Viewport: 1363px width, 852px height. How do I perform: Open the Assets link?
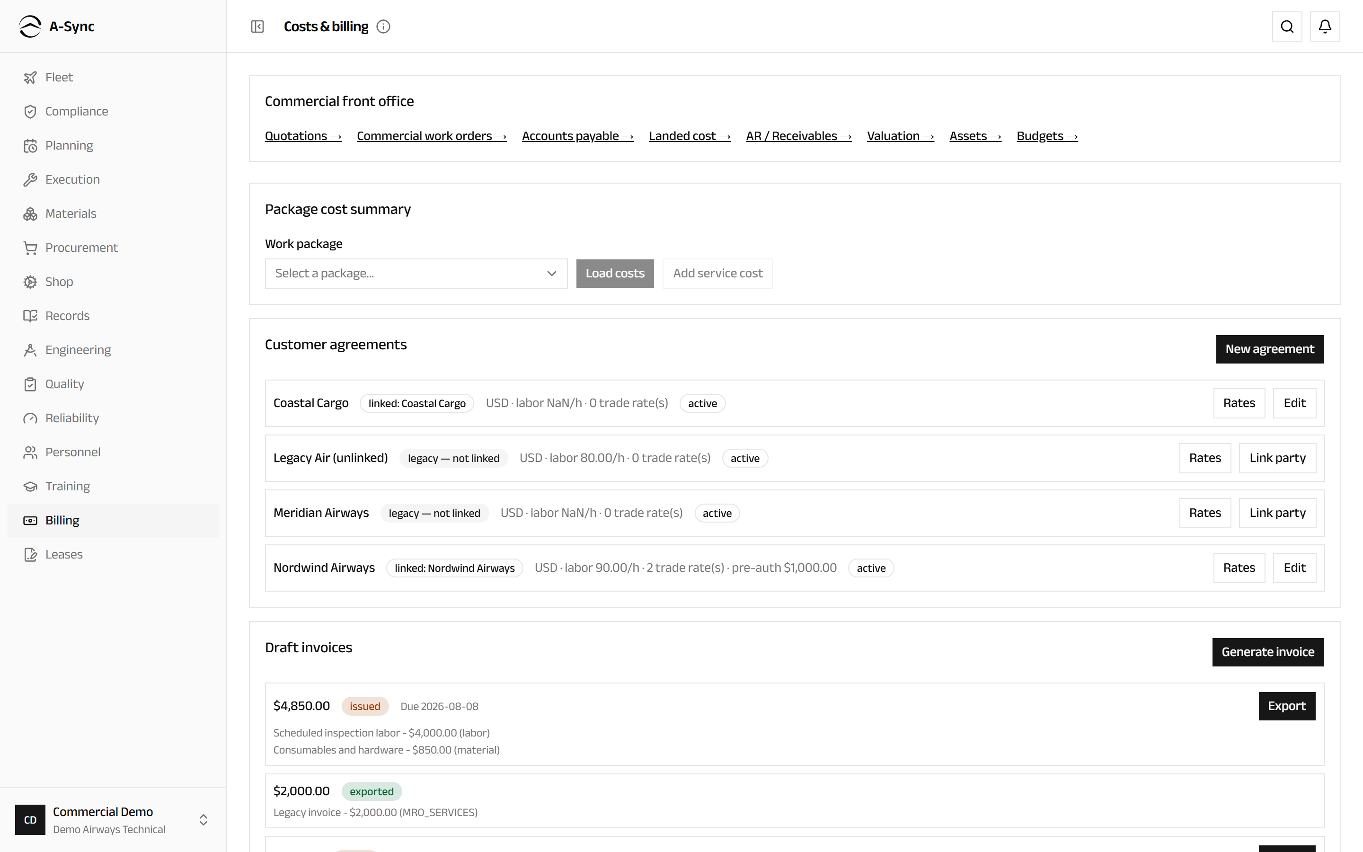975,136
